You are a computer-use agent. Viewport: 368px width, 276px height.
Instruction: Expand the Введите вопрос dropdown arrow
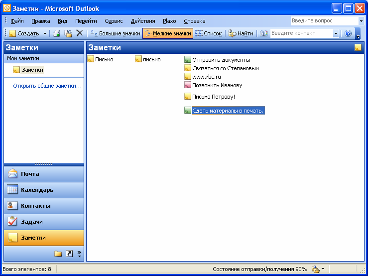[361, 21]
